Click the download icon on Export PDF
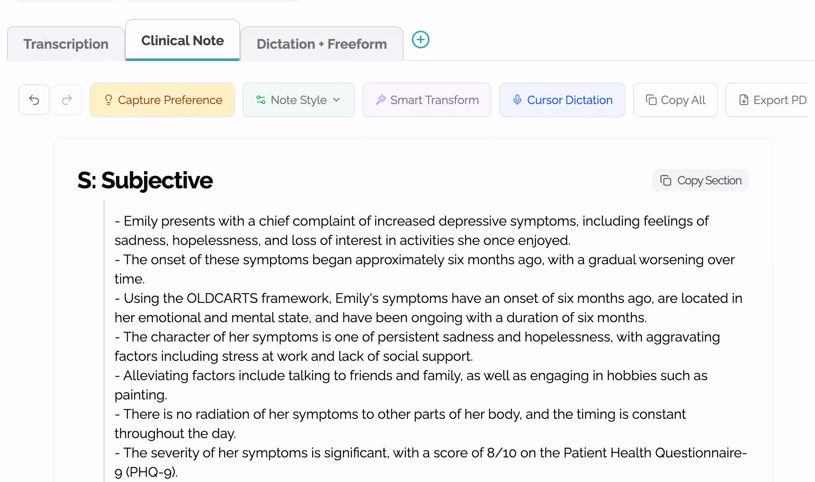Viewport: 815px width, 482px height. pos(743,100)
